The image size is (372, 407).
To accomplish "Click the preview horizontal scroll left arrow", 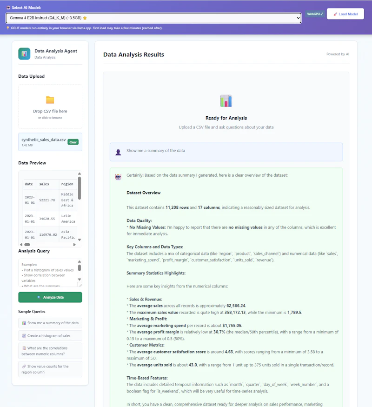I will tap(21, 245).
